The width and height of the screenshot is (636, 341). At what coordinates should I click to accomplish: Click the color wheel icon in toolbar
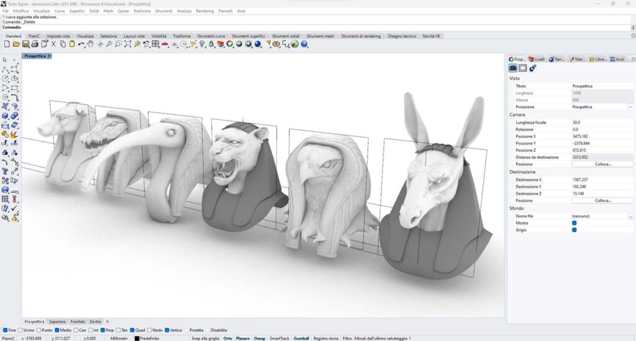pos(230,44)
